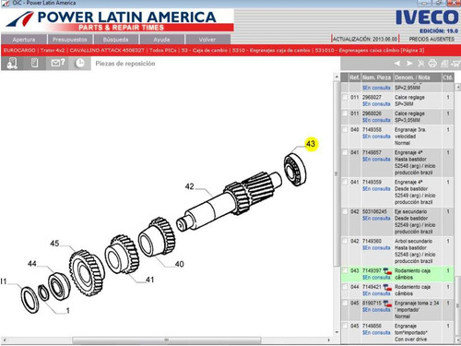Viewport: 461px width, 346px height.
Task: Open the document list icon
Action: [34, 63]
